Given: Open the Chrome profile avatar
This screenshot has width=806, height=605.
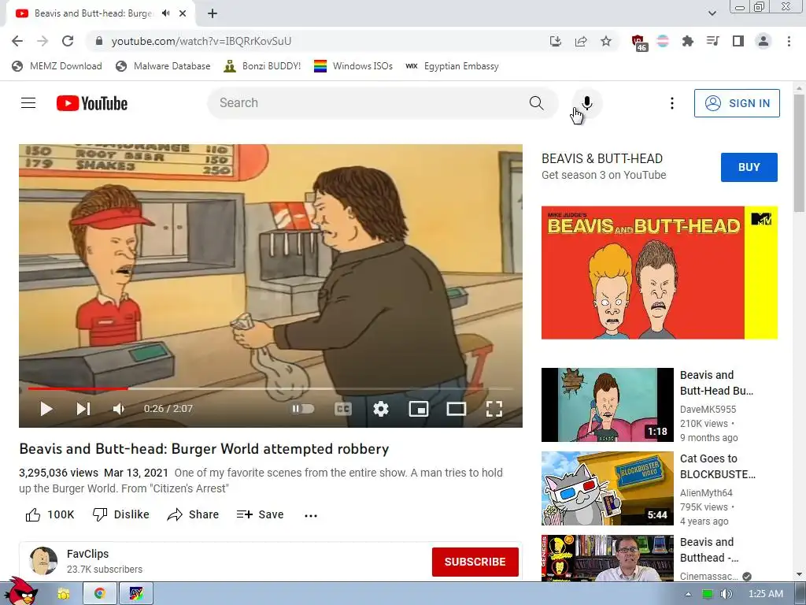Looking at the screenshot, I should (x=763, y=41).
